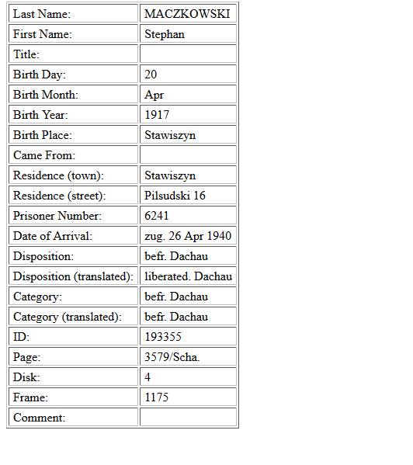Screen dimensions: 413x465
Task: Click befr. Dachau in the Disposition row
Action: [x=176, y=256]
